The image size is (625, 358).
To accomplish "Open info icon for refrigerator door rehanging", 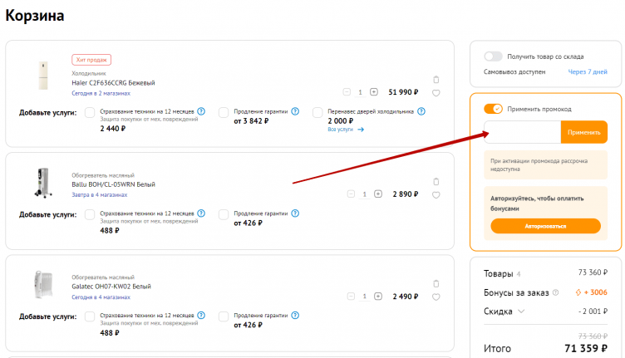I will (421, 110).
